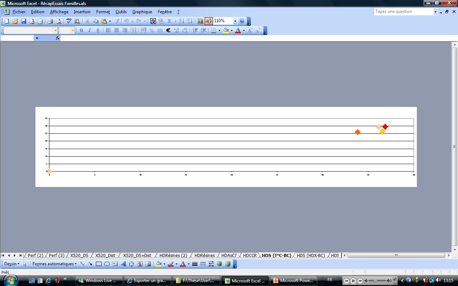Switch to Microsoft PowerPoint taskbar button
The width and height of the screenshot is (458, 286).
point(293,281)
